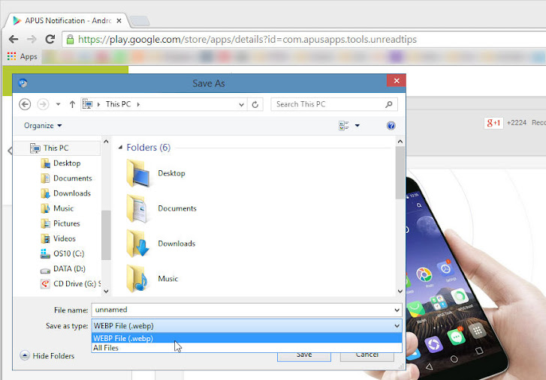This screenshot has height=380, width=546.
Task: Open dialog help button
Action: pyautogui.click(x=391, y=126)
